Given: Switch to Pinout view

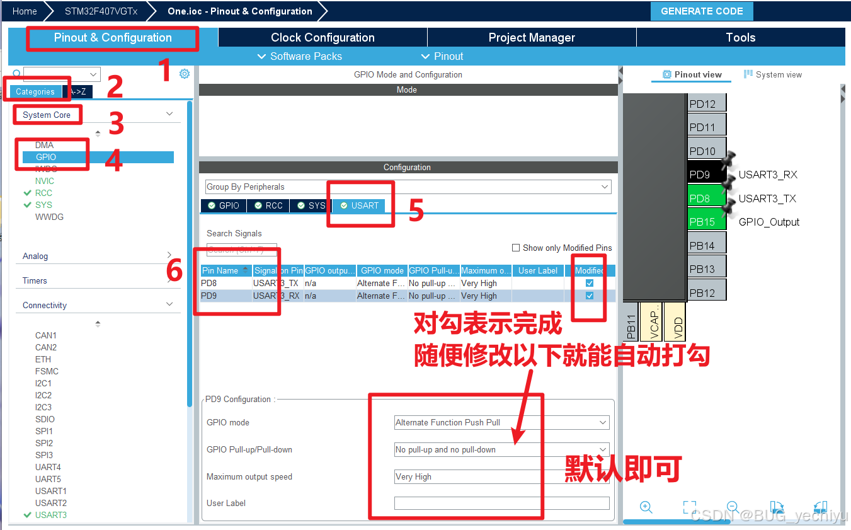Looking at the screenshot, I should [691, 74].
